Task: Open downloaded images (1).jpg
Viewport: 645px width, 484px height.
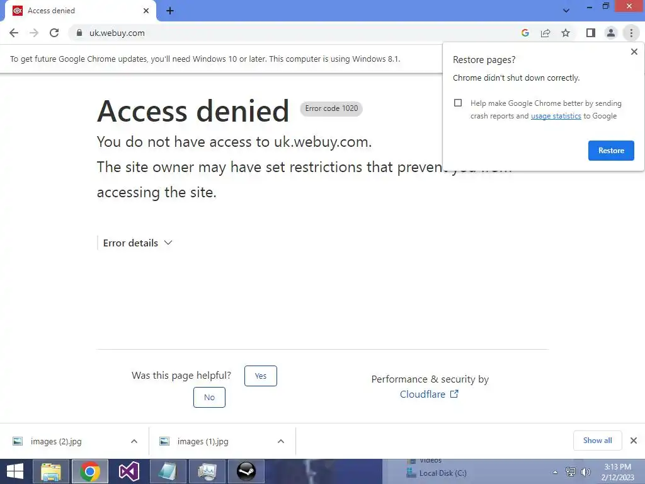Action: tap(203, 441)
